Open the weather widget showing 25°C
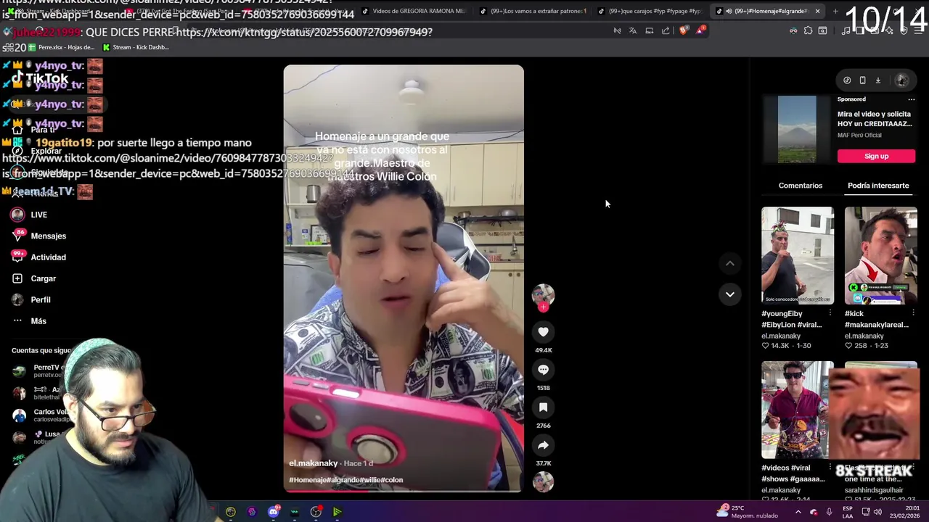The width and height of the screenshot is (929, 522). (747, 511)
